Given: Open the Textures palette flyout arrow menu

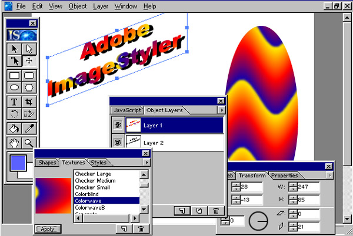Looking at the screenshot, I should (146, 162).
